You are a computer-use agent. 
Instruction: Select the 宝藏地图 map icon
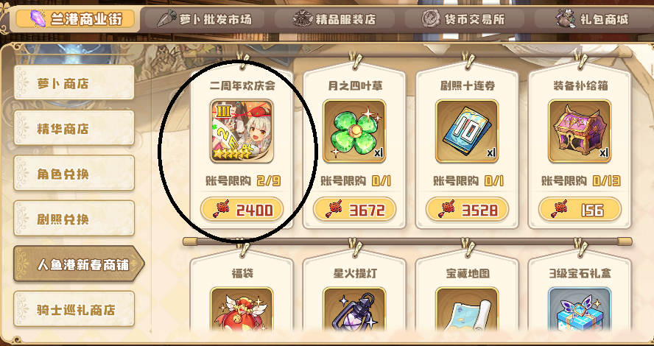coord(467,309)
